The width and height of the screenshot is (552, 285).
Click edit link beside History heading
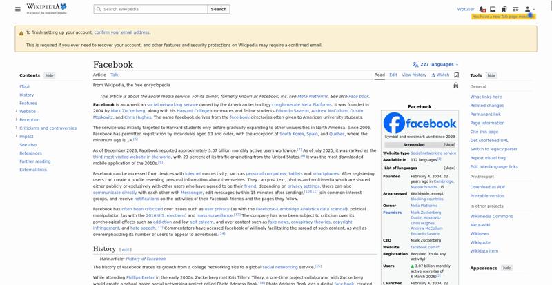[126, 250]
